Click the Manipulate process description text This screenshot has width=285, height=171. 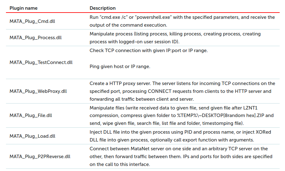pyautogui.click(x=175, y=38)
